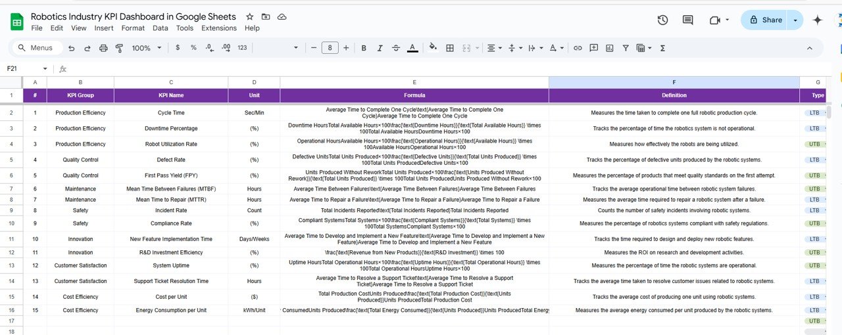Decrease decimal places
Viewport: 842px width, 335px height.
[209, 48]
